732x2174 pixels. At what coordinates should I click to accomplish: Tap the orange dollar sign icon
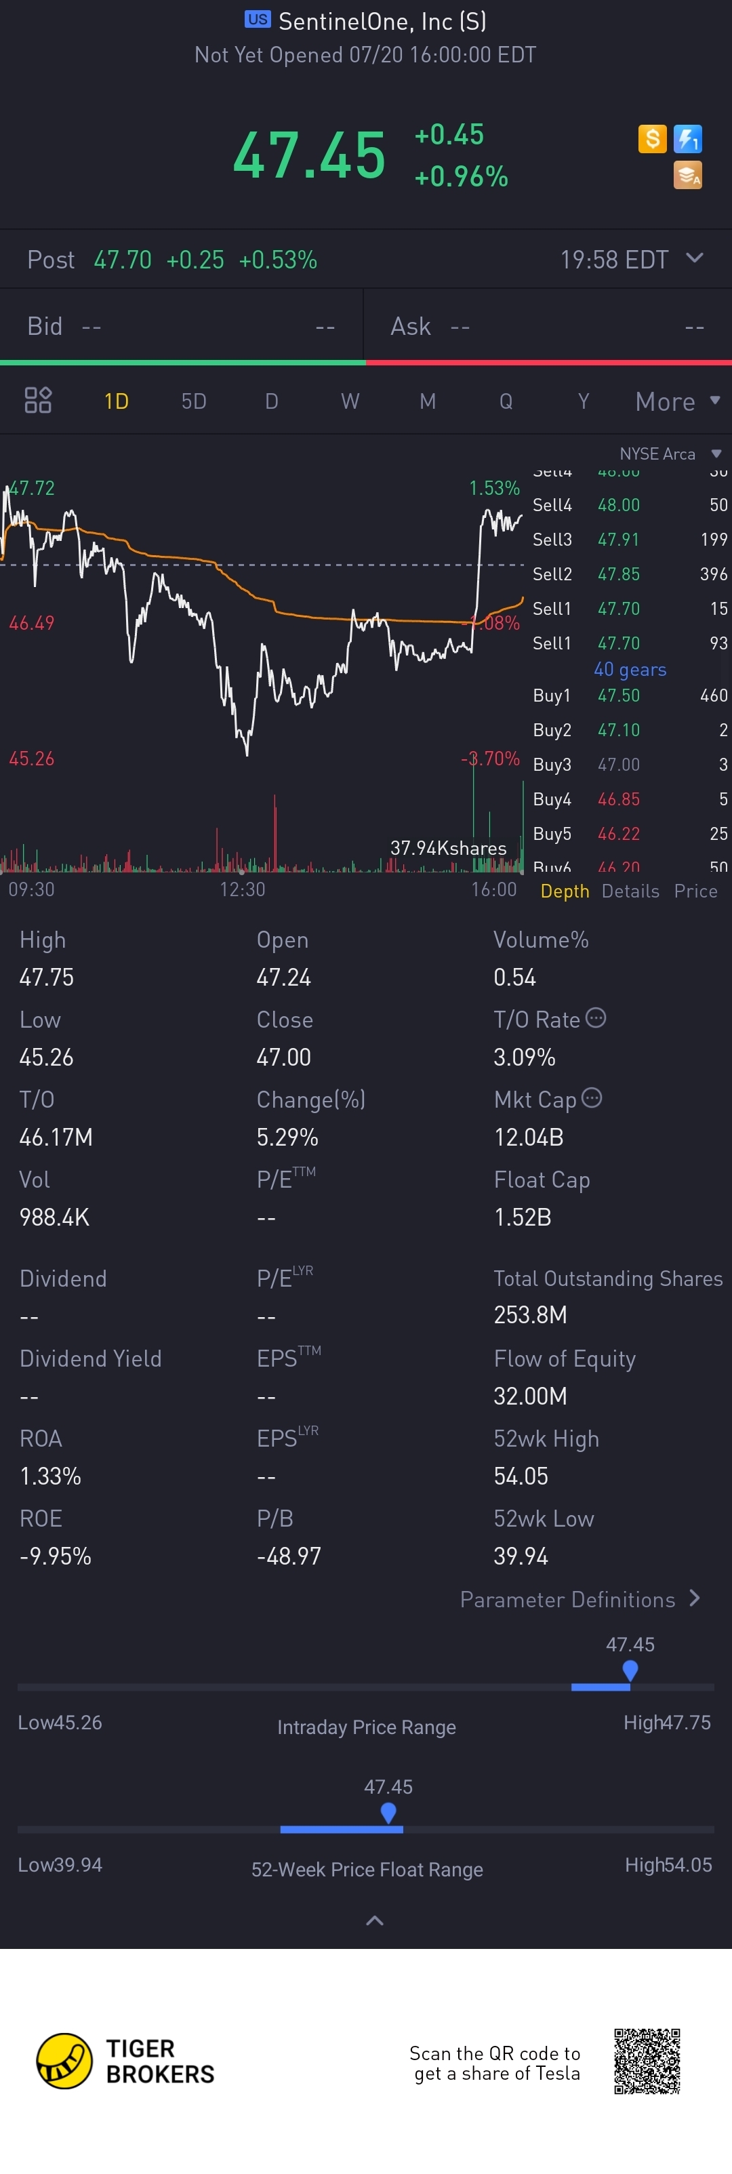click(x=652, y=138)
